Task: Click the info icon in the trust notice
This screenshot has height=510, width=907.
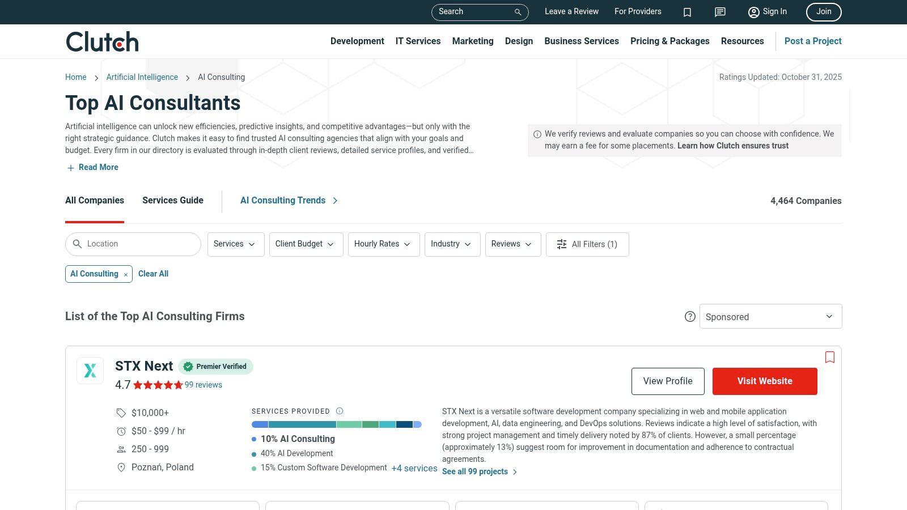Action: point(536,134)
